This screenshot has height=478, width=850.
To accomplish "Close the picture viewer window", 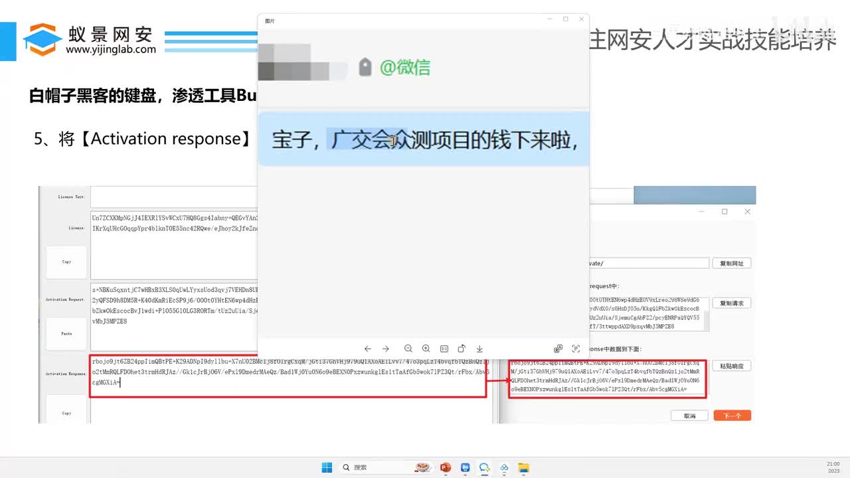I will click(582, 19).
